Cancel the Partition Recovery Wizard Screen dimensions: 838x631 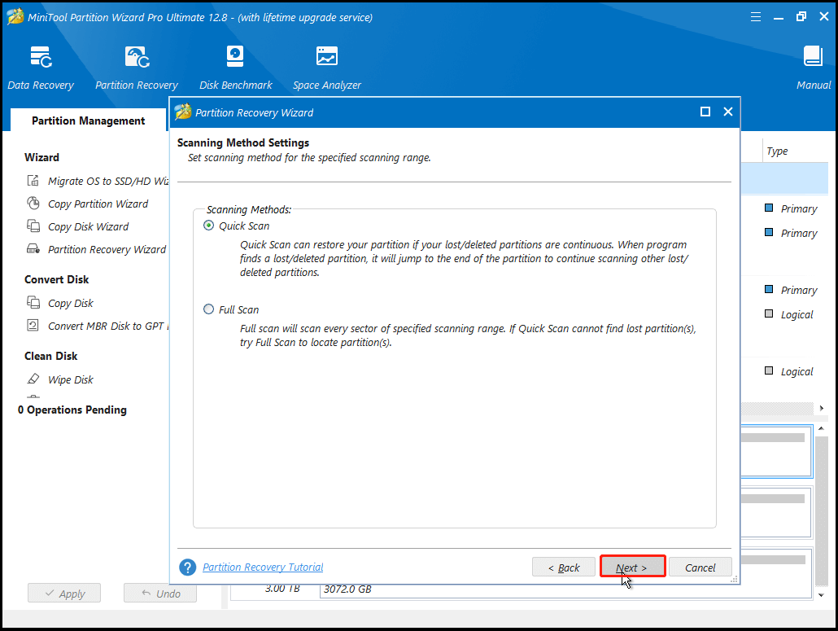(x=700, y=567)
